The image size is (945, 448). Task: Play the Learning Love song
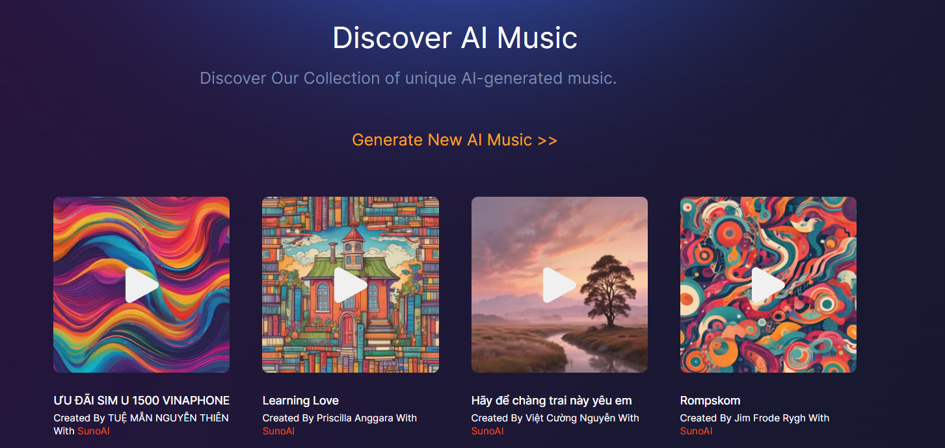click(351, 285)
